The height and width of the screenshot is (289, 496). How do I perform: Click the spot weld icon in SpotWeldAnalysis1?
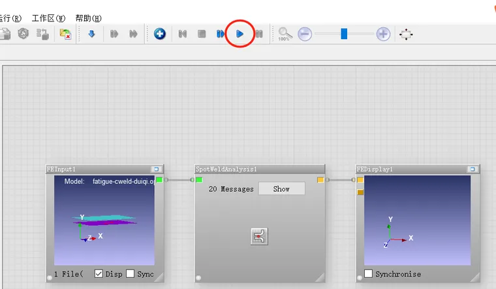(x=259, y=236)
